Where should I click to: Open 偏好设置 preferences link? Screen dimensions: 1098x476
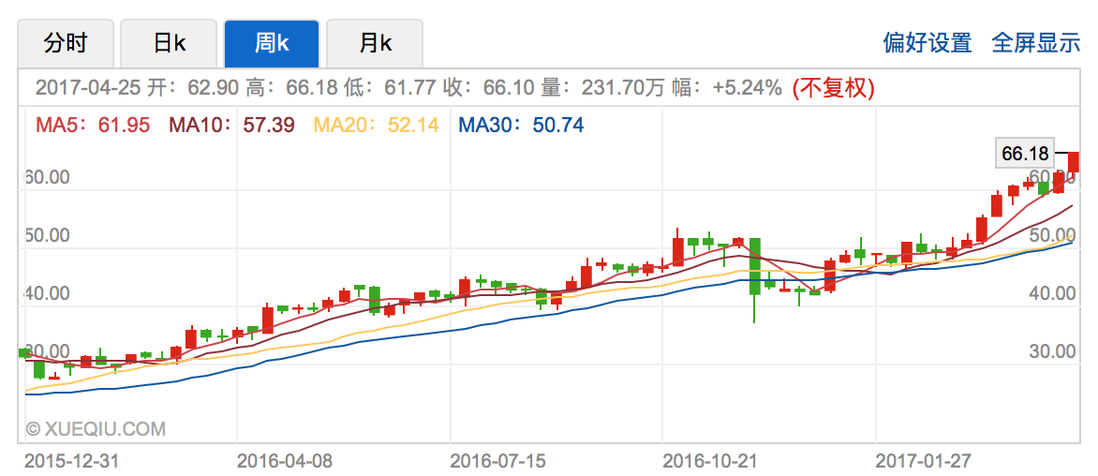point(927,43)
